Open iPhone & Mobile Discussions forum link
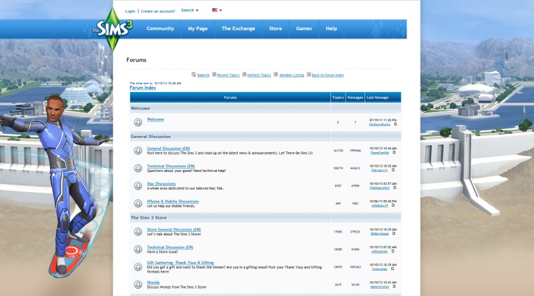 [x=173, y=201]
